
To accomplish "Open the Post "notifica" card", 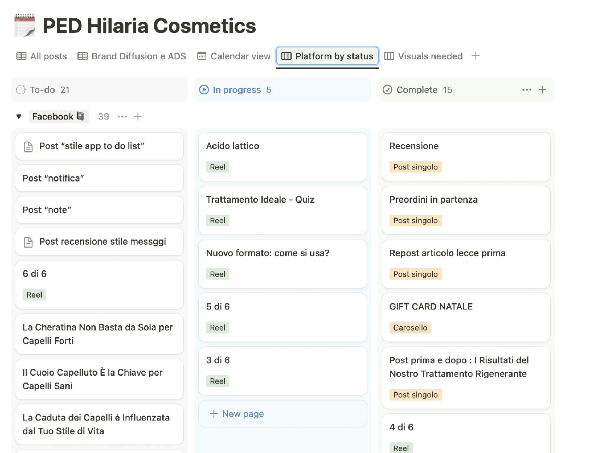I will point(99,178).
